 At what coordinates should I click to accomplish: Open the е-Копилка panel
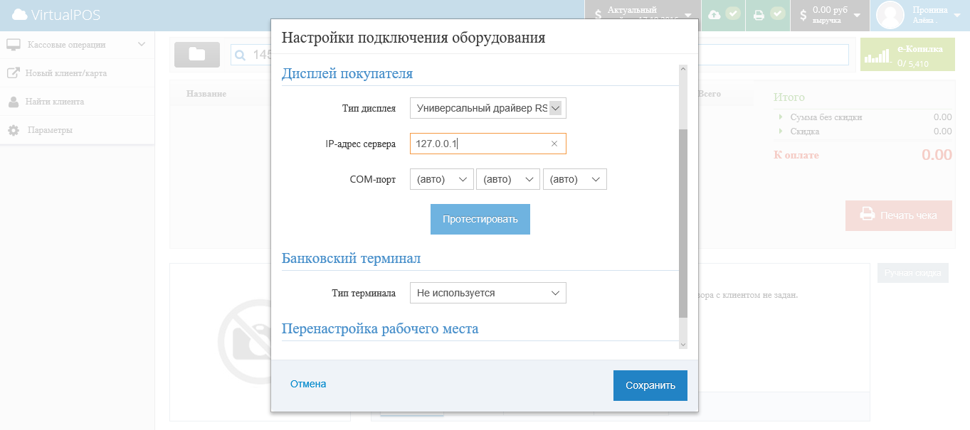click(x=907, y=54)
